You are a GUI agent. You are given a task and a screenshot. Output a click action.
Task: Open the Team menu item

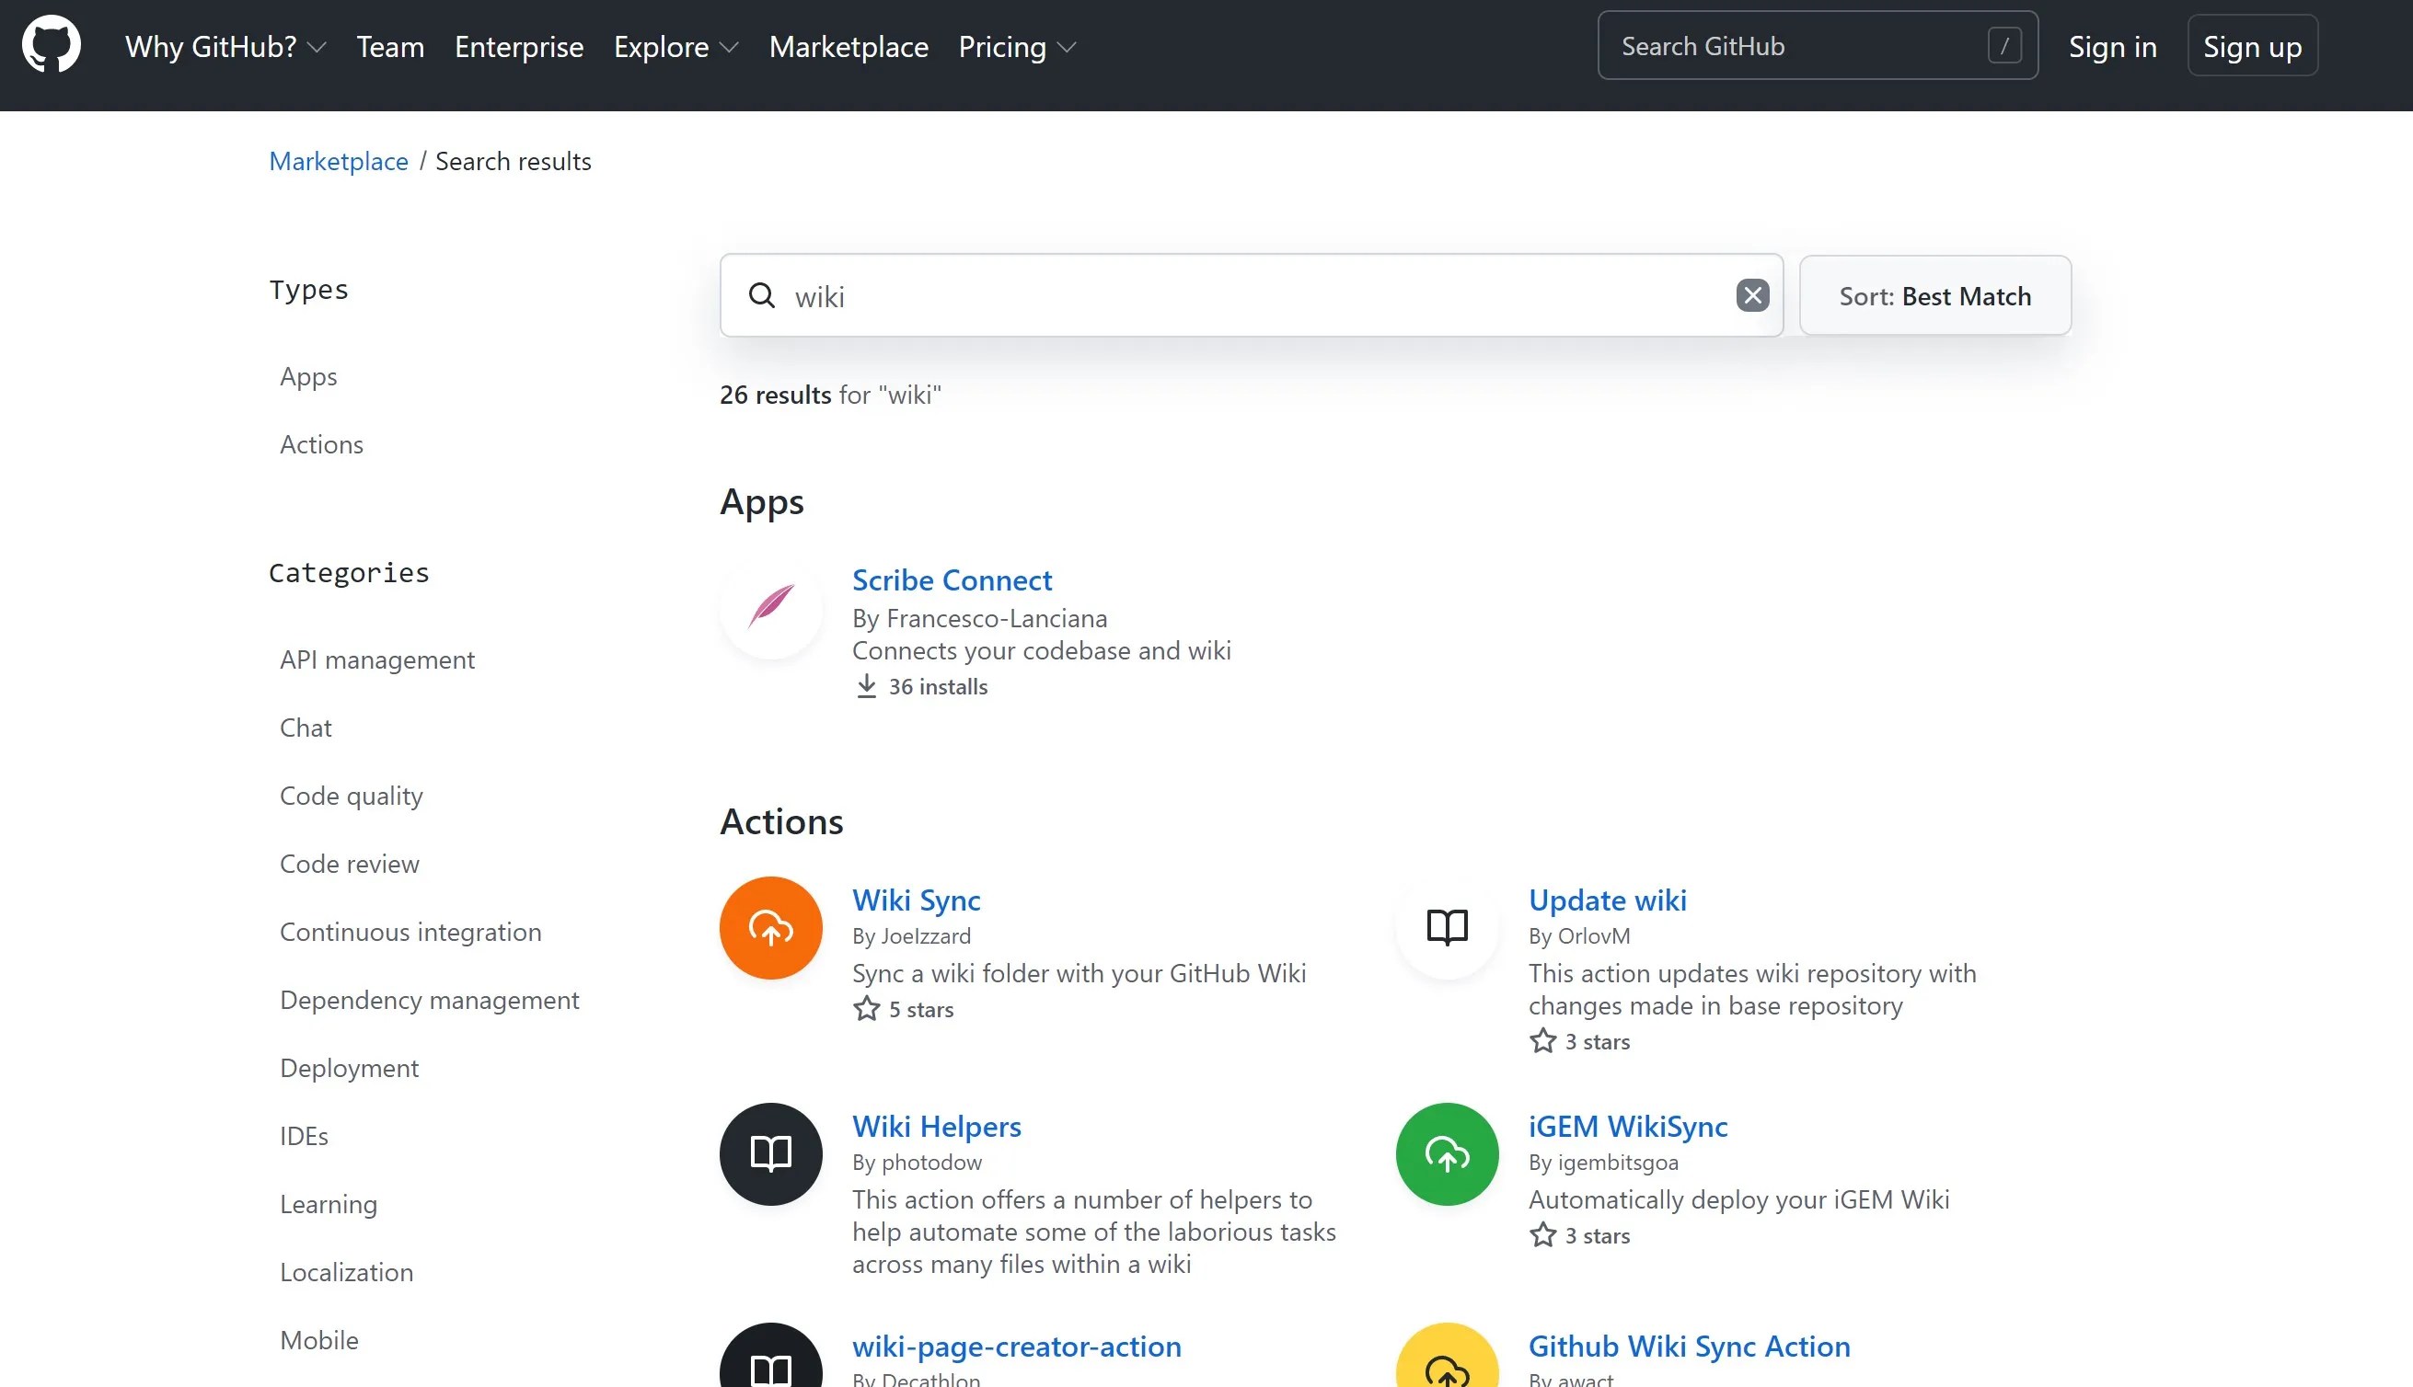(389, 47)
